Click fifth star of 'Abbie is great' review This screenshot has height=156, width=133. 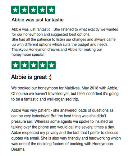(52, 65)
